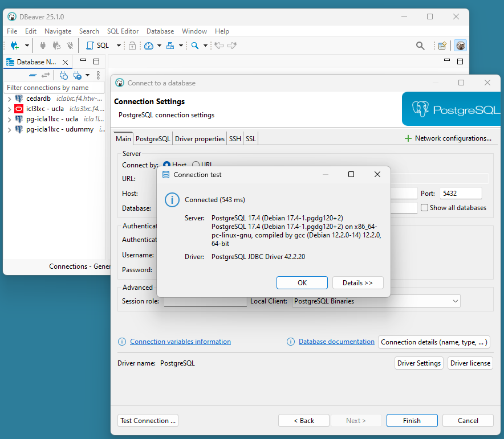The image size is (504, 439).
Task: Open the dashboard gauge icon in toolbar
Action: (x=149, y=46)
